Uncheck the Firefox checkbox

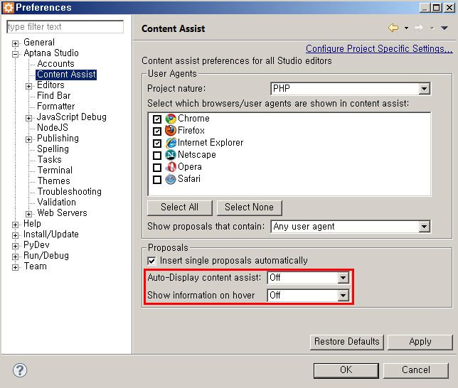point(157,131)
